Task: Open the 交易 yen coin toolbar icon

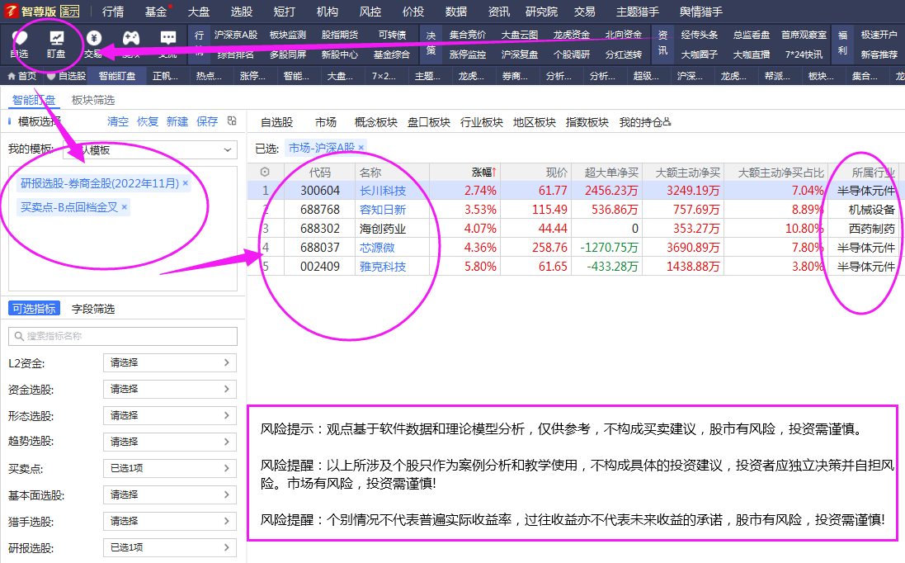Action: 93,38
